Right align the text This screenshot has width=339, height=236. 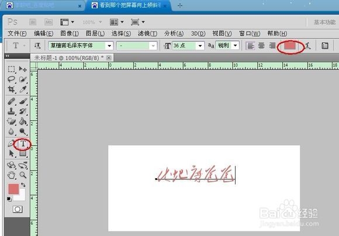tap(272, 46)
